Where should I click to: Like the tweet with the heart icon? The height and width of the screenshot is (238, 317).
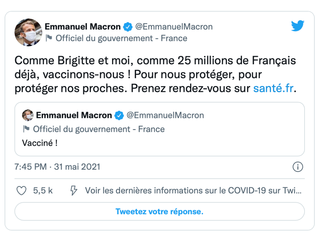tap(21, 191)
